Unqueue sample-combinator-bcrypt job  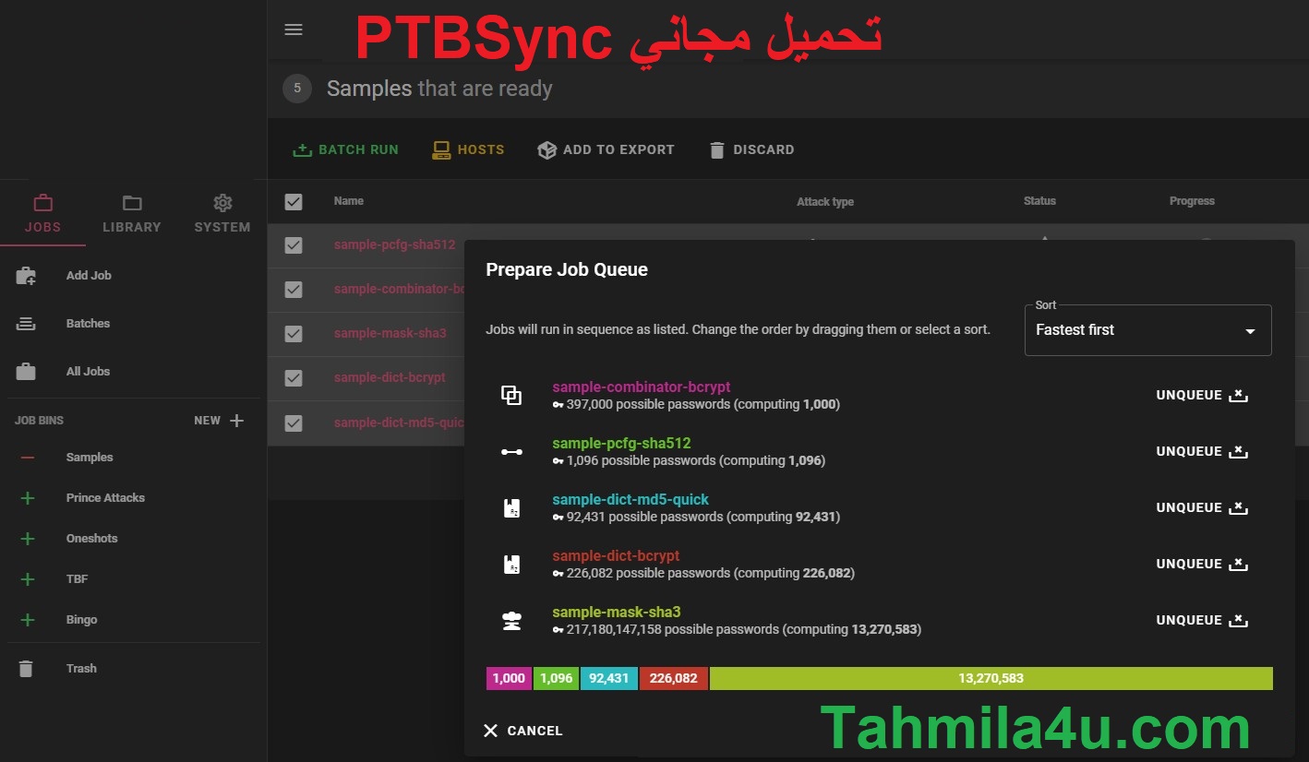[x=1202, y=395]
